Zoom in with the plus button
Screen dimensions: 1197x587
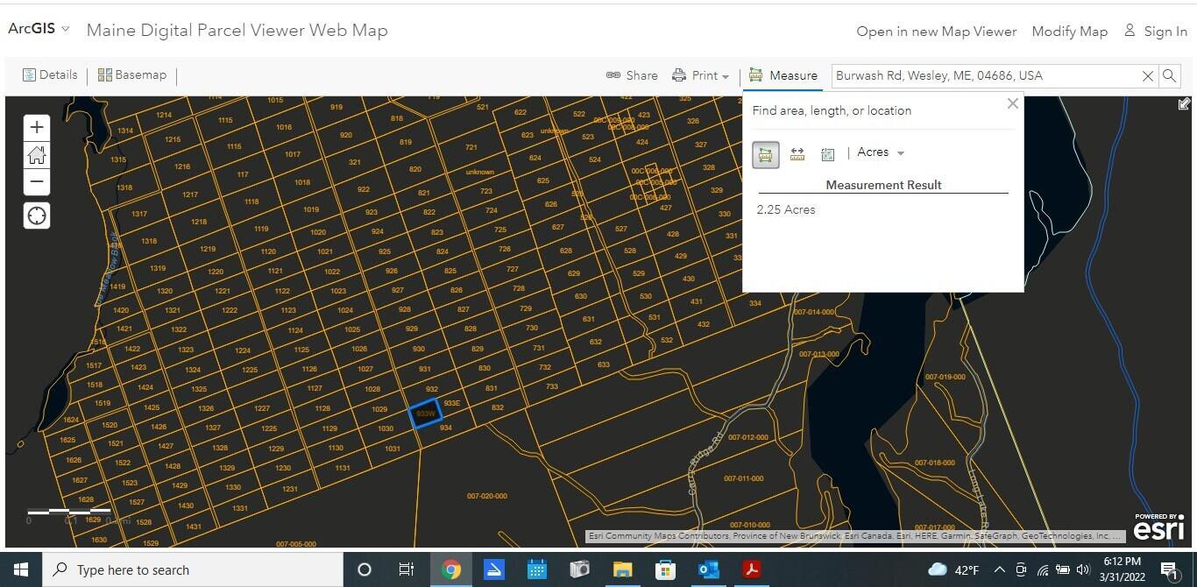[x=37, y=127]
